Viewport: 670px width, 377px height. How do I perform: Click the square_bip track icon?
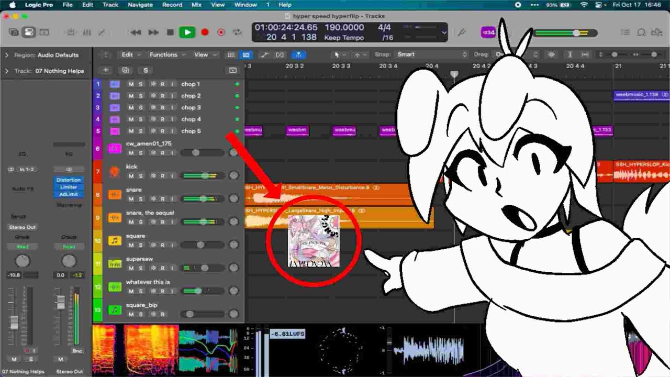click(115, 310)
